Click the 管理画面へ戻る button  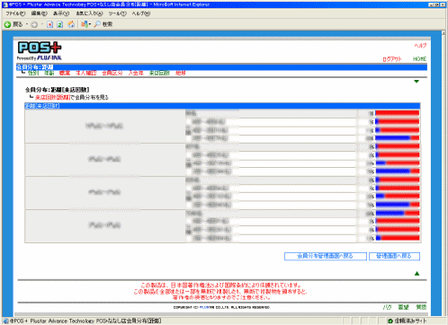[394, 257]
